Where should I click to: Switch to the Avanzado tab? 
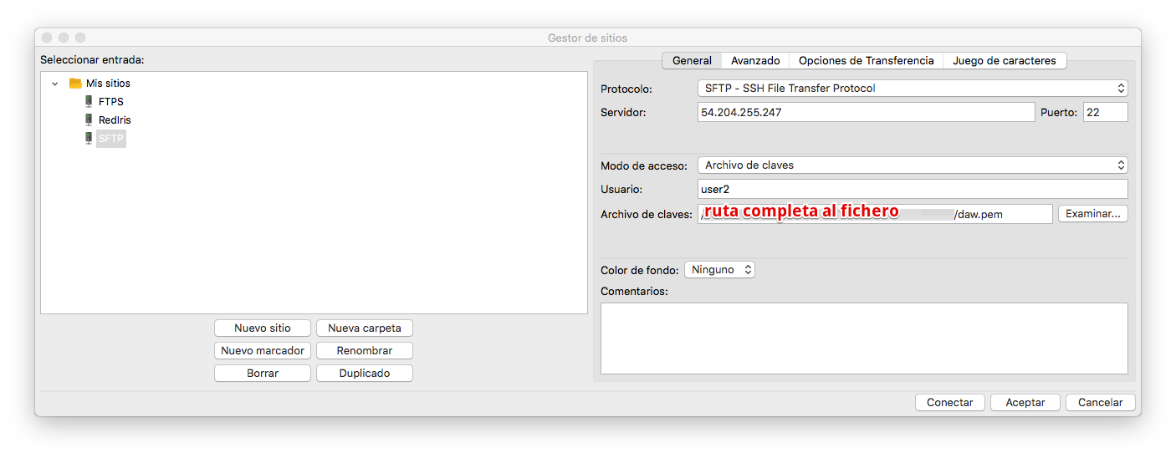coord(754,60)
